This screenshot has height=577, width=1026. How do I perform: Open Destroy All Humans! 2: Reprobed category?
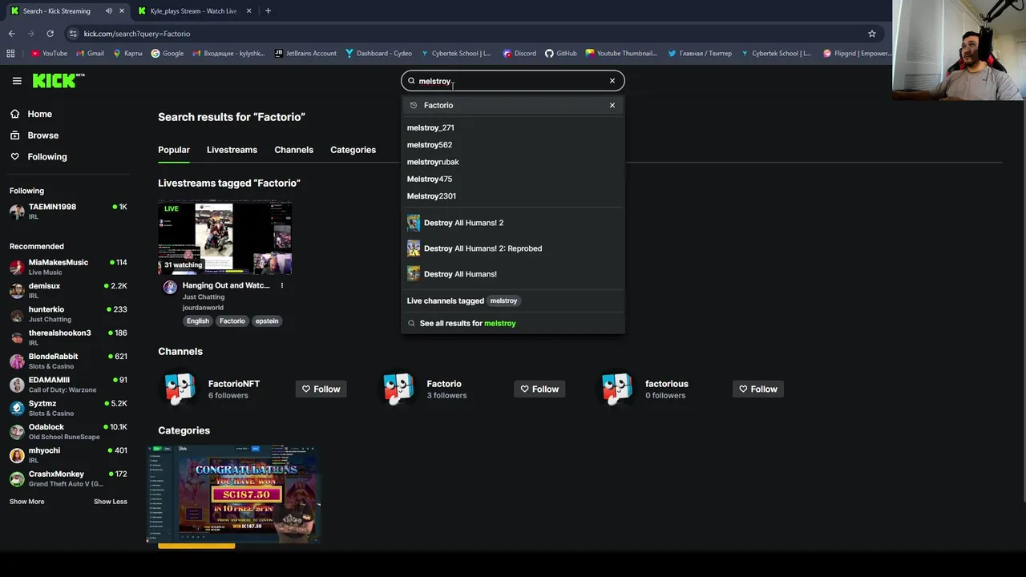click(513, 248)
